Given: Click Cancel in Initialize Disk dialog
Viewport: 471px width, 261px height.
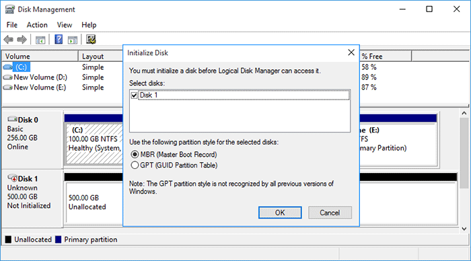Looking at the screenshot, I should (x=330, y=213).
